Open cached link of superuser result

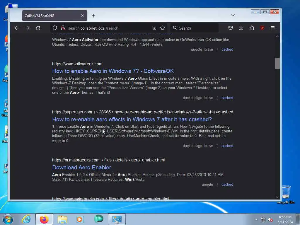(227, 146)
